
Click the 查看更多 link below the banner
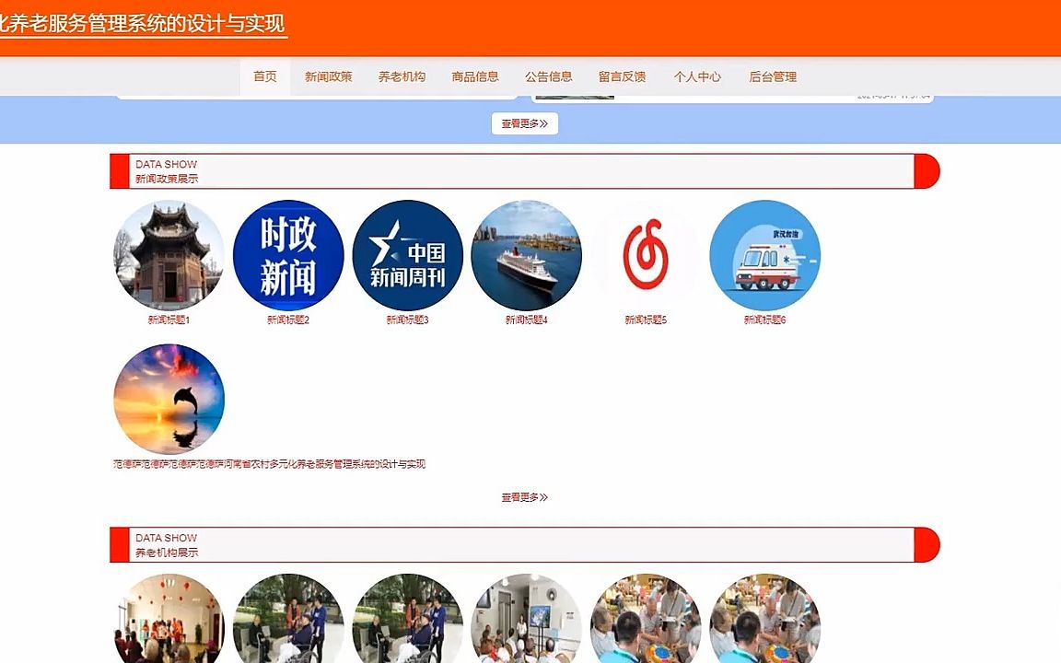(x=524, y=122)
